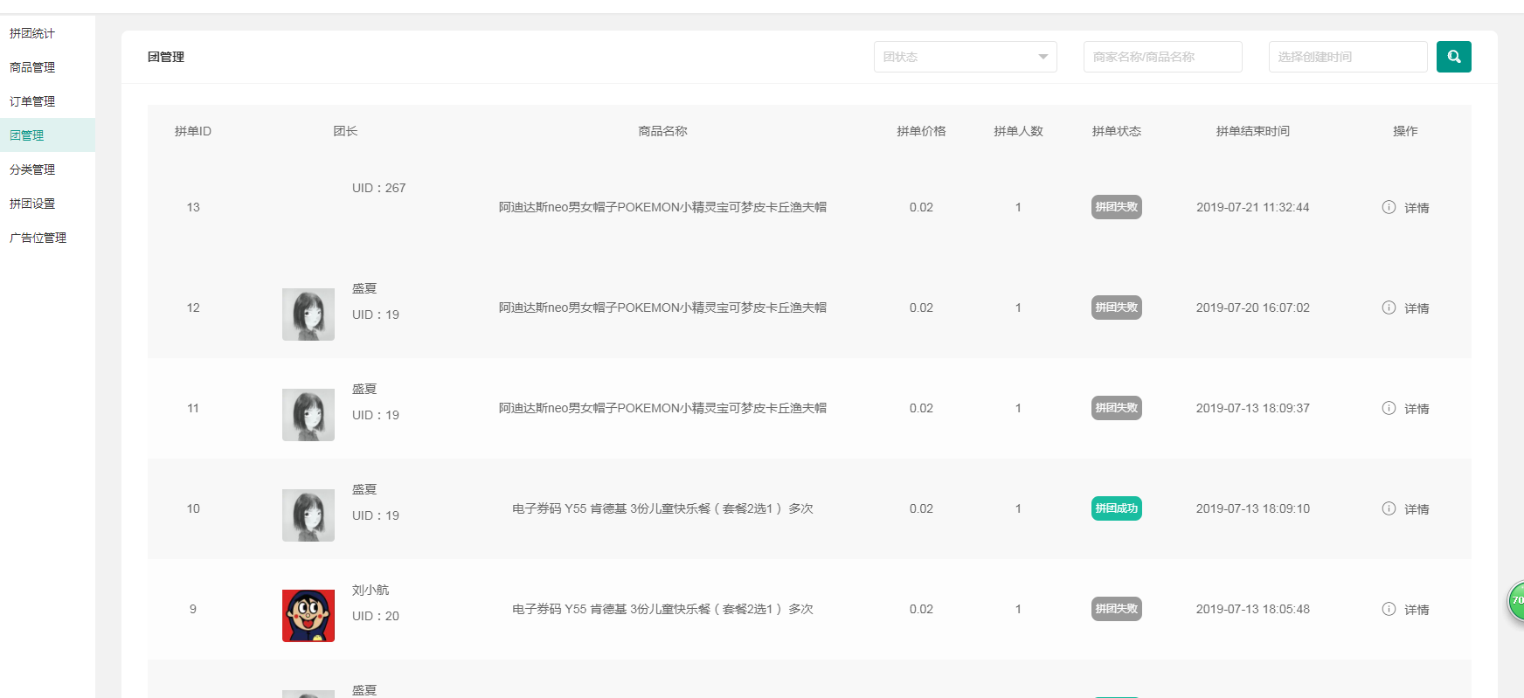Open 拼团统计 in the sidebar
1524x698 pixels.
pyautogui.click(x=32, y=33)
